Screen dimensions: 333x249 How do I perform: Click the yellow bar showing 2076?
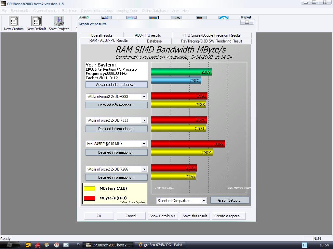(x=174, y=176)
